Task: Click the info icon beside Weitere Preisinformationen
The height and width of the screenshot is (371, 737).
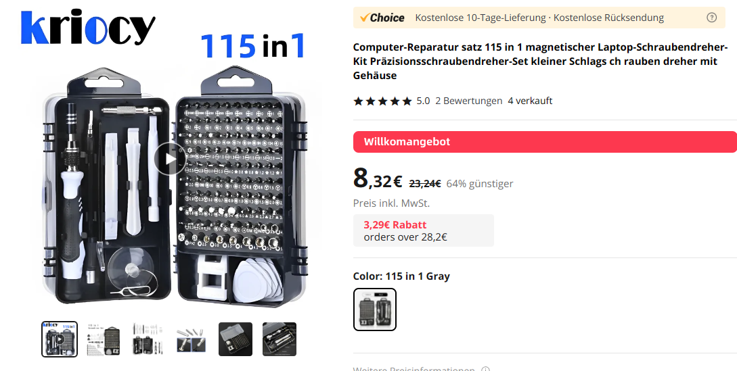Action: click(486, 370)
